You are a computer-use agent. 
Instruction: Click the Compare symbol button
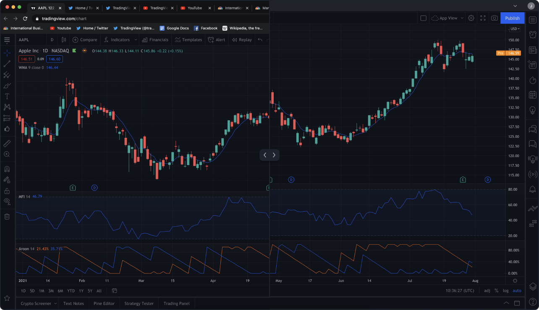pos(85,40)
